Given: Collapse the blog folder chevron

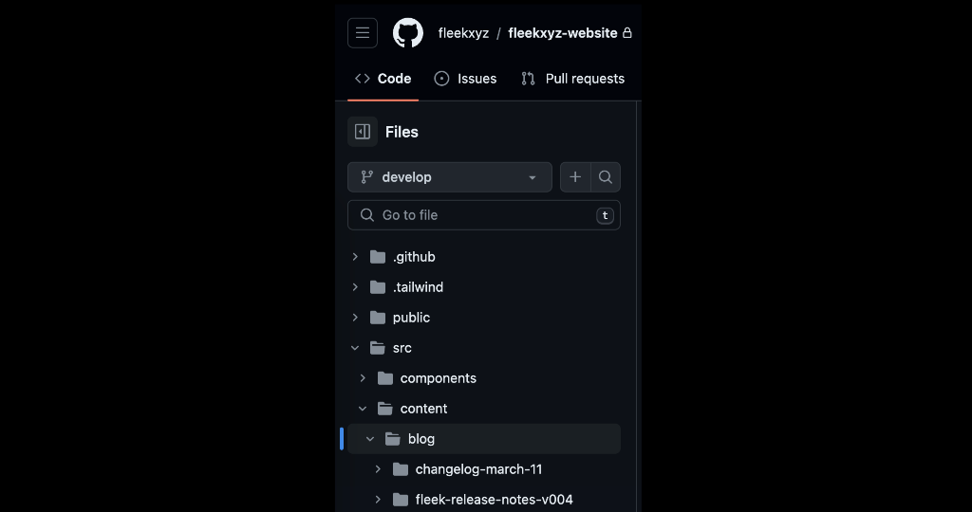Looking at the screenshot, I should (x=370, y=438).
